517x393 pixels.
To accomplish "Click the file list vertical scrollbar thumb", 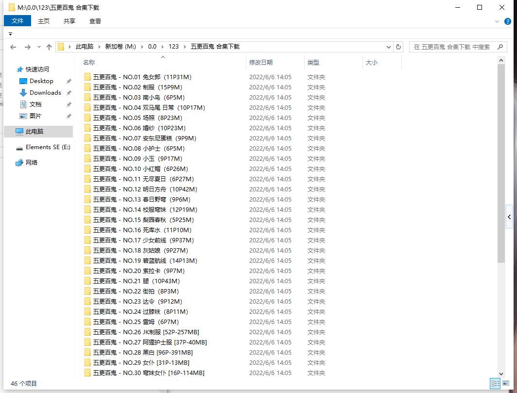I will tap(501, 164).
